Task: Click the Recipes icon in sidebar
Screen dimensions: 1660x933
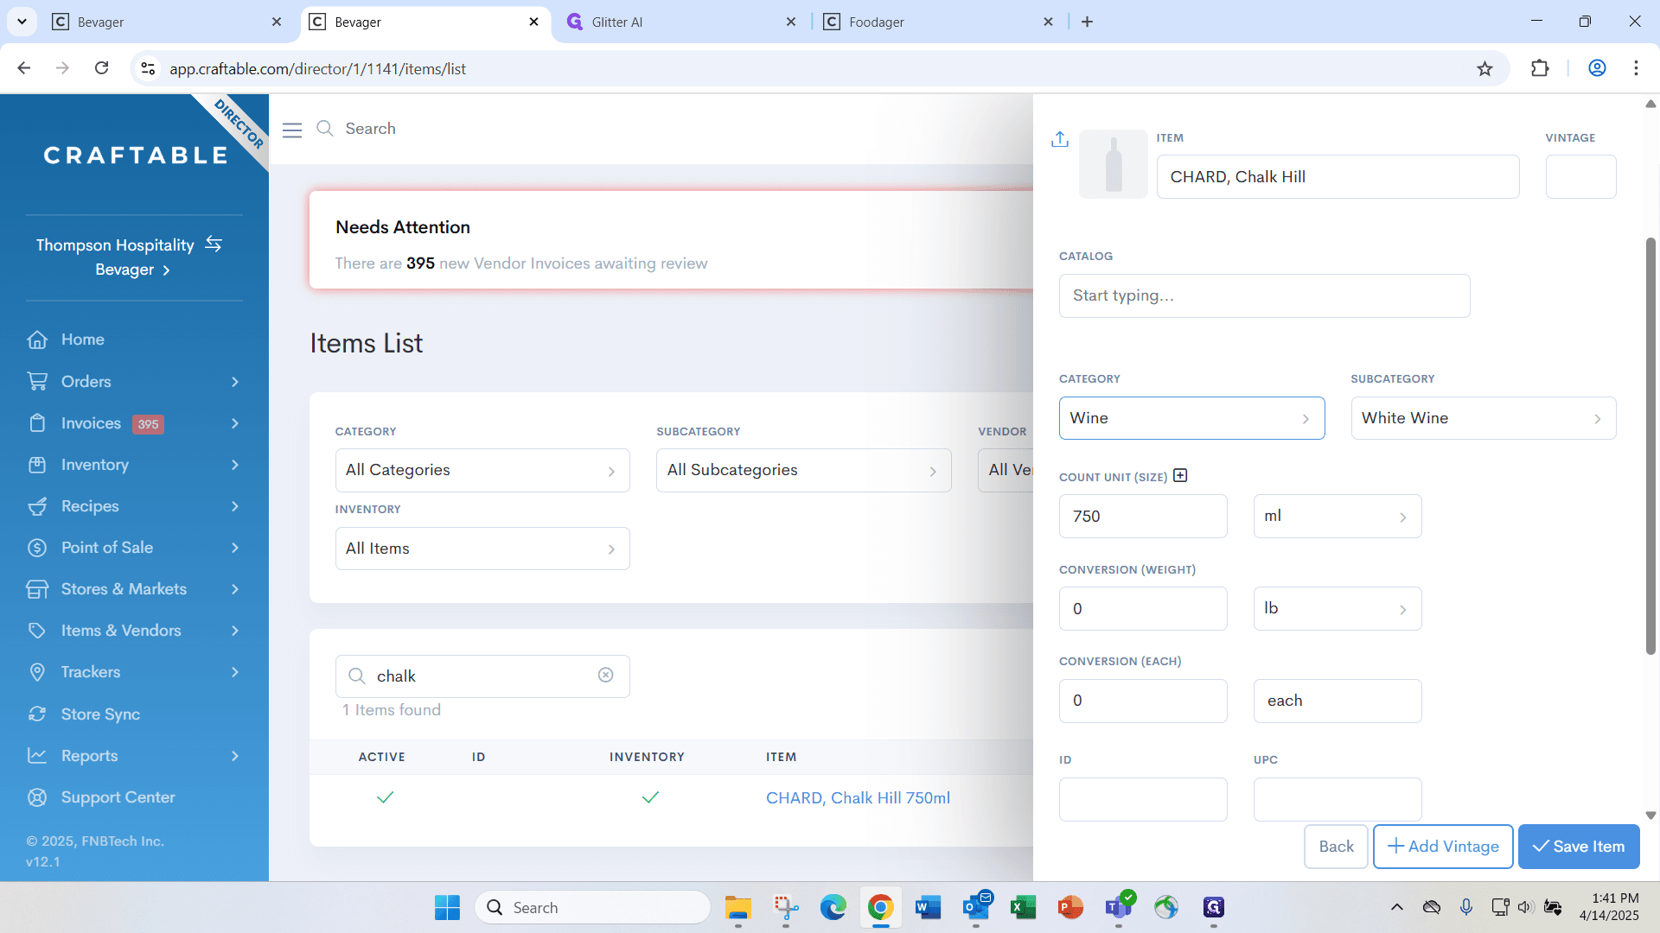Action: click(37, 506)
